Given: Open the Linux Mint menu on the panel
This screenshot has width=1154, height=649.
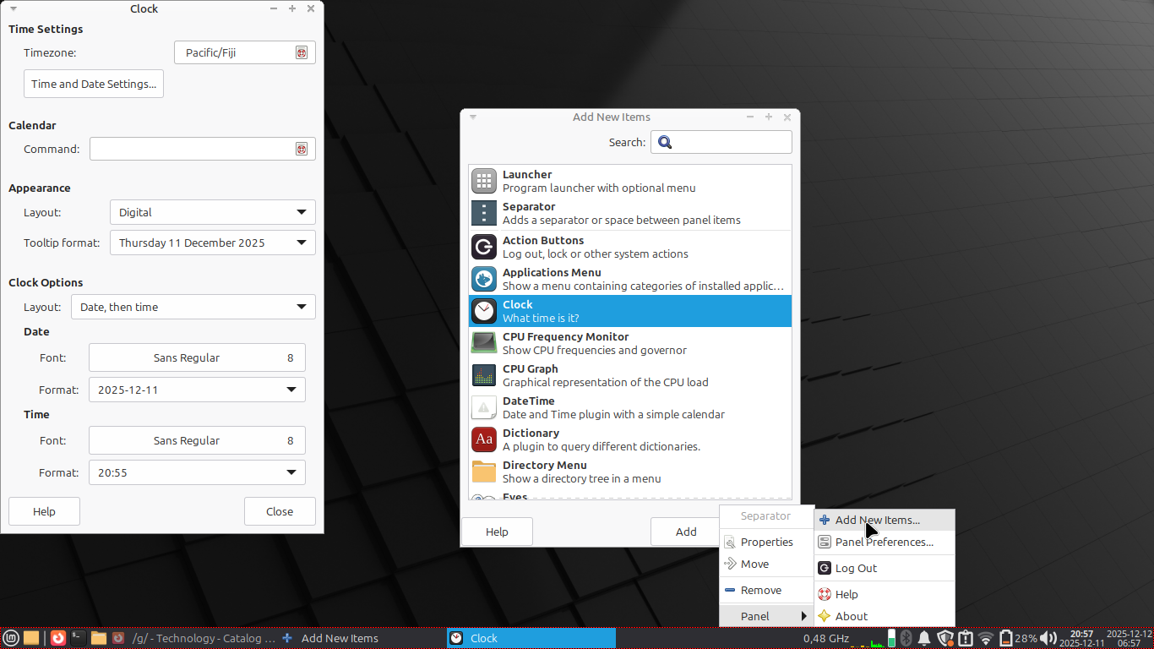Looking at the screenshot, I should [x=11, y=638].
